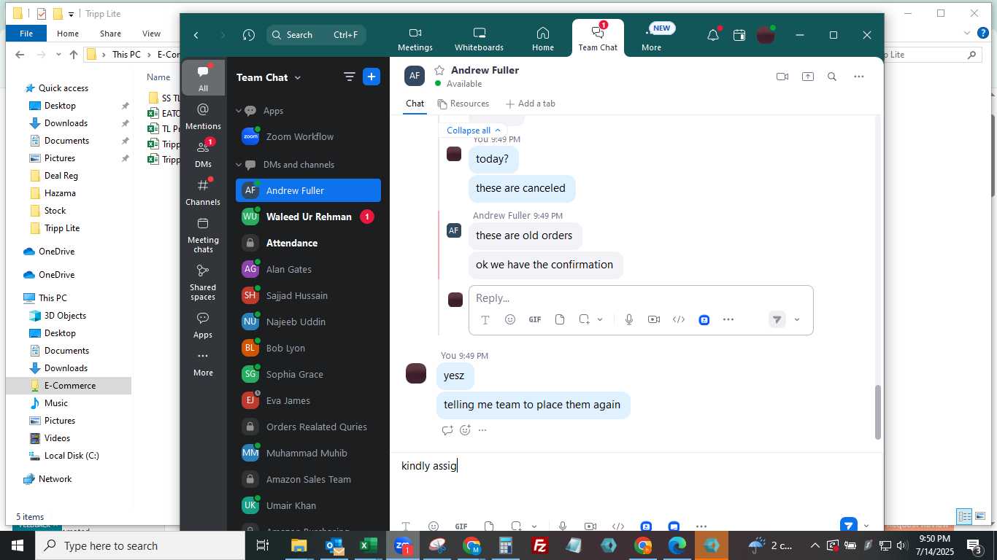Go to Zoom Home tab

[x=542, y=39]
